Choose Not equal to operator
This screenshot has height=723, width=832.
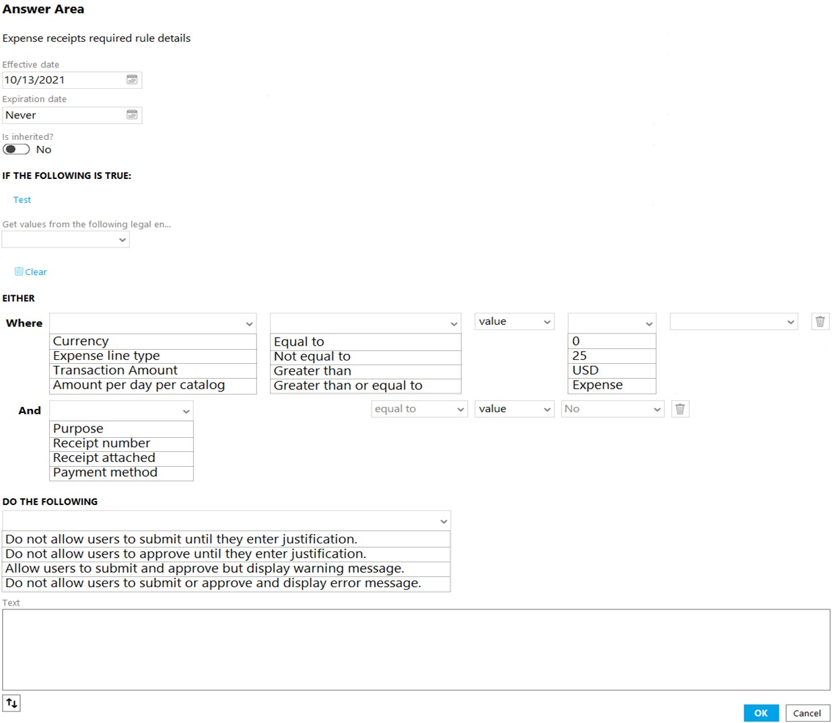pyautogui.click(x=366, y=356)
